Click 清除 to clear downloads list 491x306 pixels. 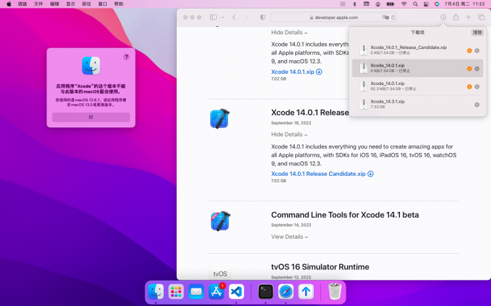click(477, 33)
